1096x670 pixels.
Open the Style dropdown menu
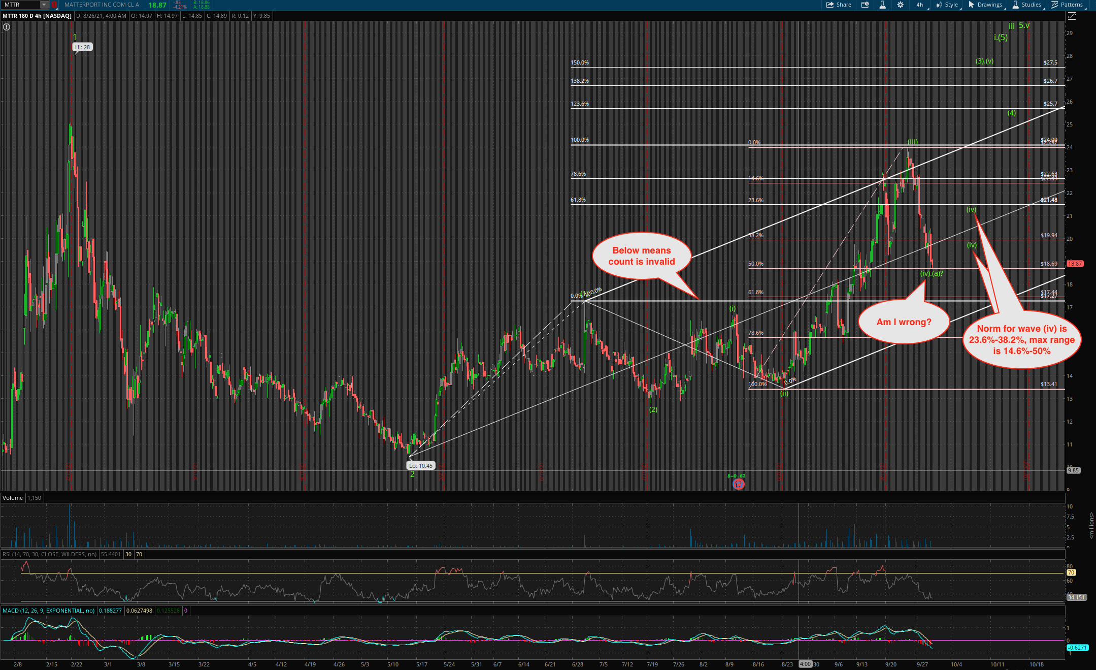(x=947, y=5)
